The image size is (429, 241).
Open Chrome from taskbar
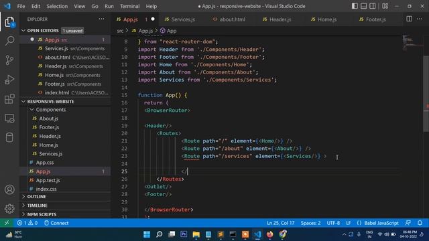pyautogui.click(x=282, y=234)
